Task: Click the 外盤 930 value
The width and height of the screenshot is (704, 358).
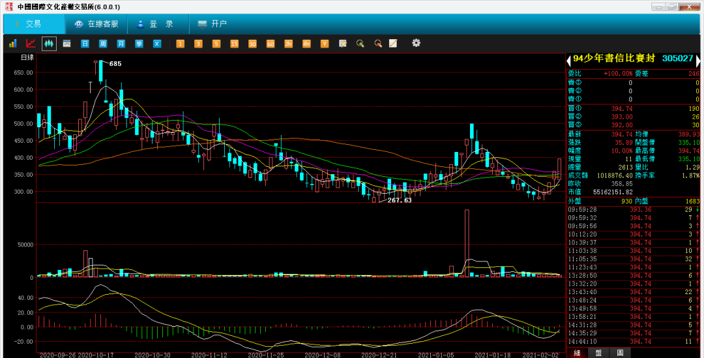Action: pos(627,201)
